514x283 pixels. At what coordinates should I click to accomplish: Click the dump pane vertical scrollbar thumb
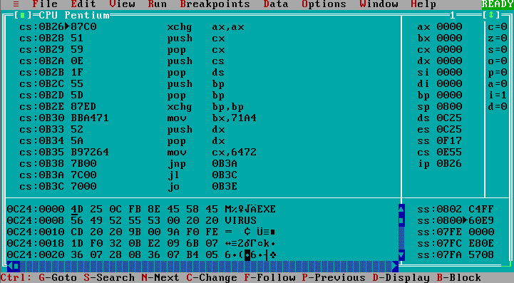click(401, 220)
